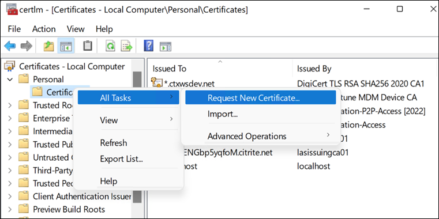Image resolution: width=439 pixels, height=219 pixels.
Task: Click localhost in Issued By column
Action: pos(313,166)
